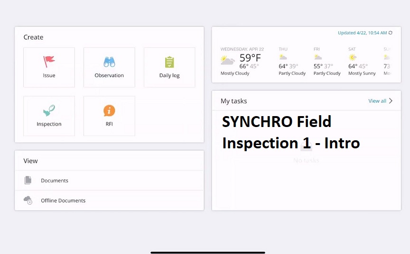Select the RFI label
410x254 pixels.
click(109, 124)
